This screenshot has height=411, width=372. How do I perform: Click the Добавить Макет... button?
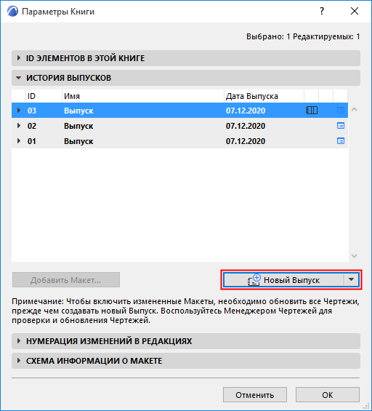pos(66,280)
